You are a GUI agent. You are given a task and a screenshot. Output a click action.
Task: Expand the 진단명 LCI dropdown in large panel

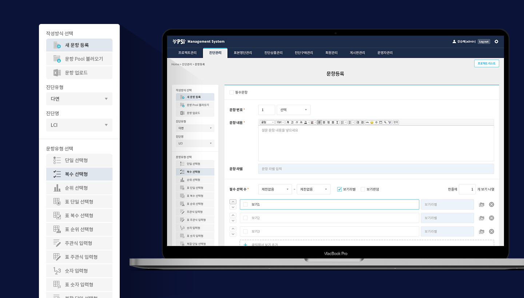[79, 125]
